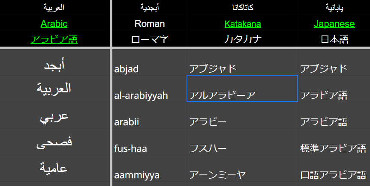Click the arabii romanization cell

coord(149,122)
